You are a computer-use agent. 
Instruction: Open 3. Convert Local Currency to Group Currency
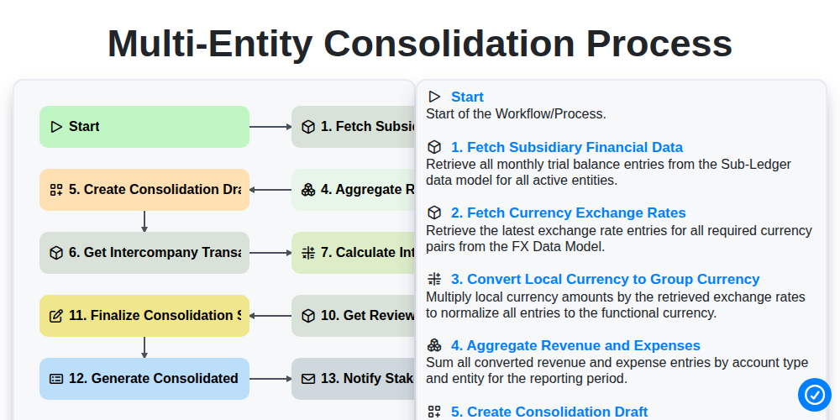(x=606, y=279)
